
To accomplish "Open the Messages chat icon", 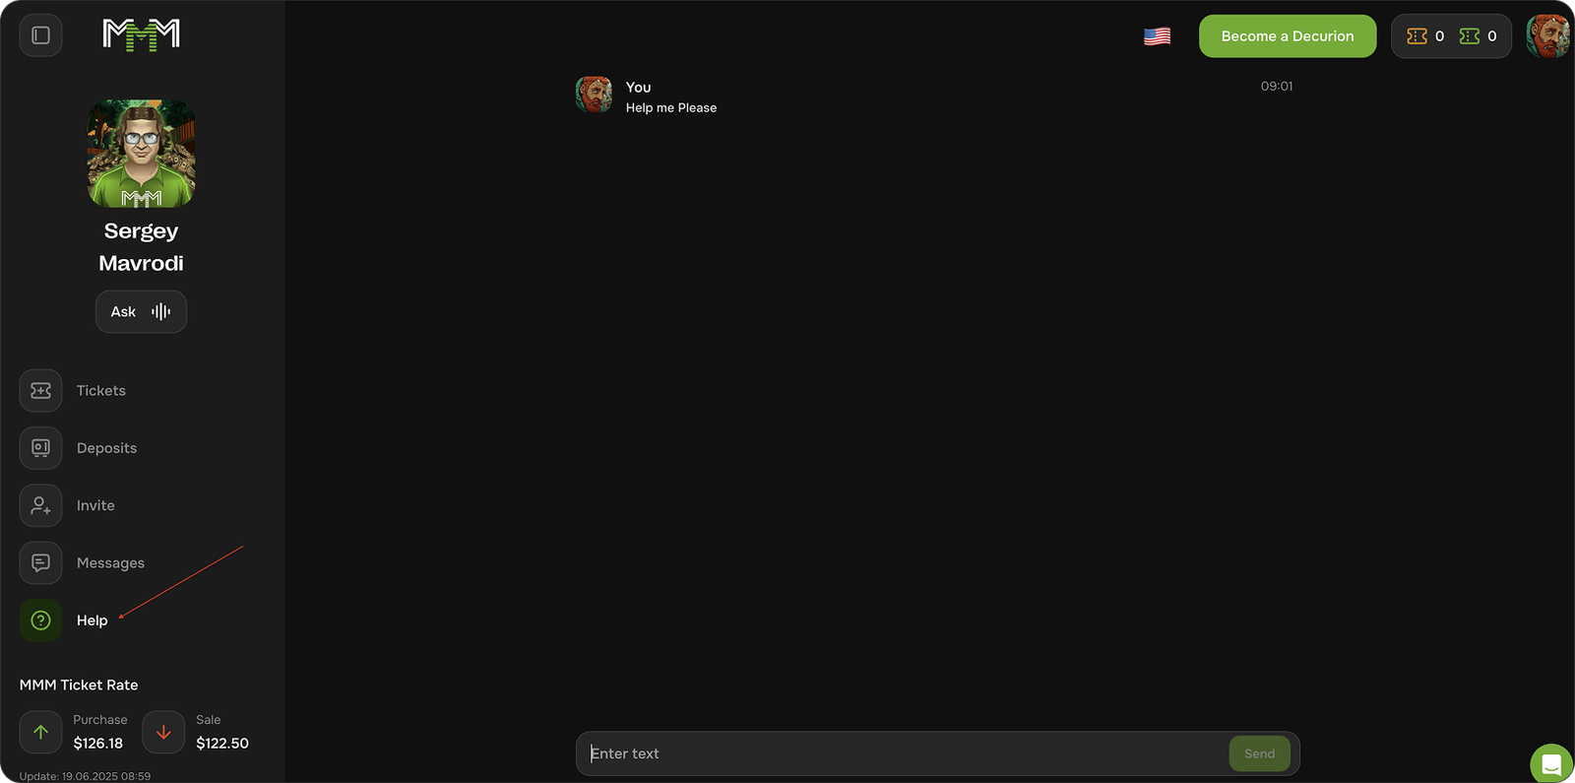I will click(x=40, y=563).
